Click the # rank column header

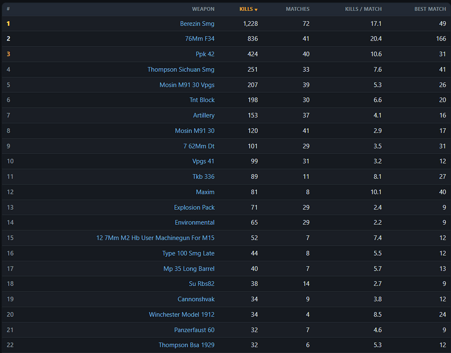tap(8, 9)
